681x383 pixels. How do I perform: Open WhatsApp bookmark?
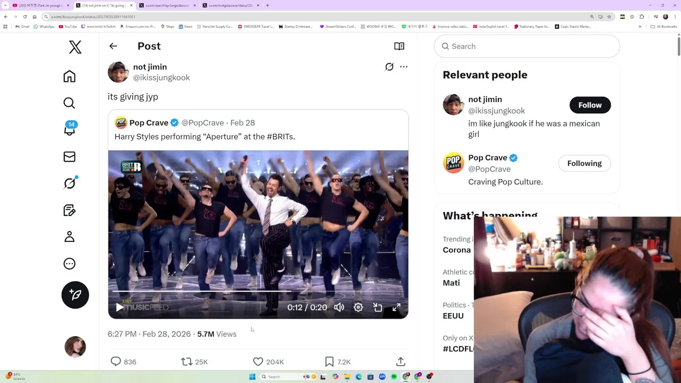pyautogui.click(x=44, y=27)
